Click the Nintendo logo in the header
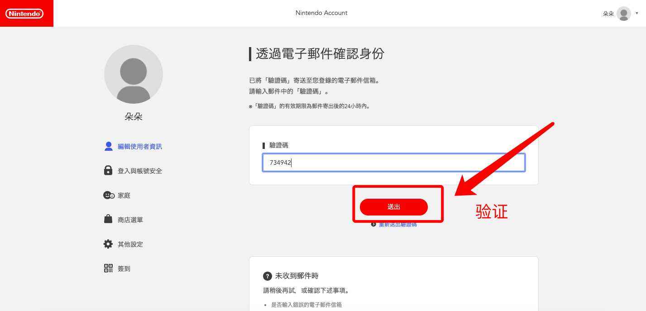646x311 pixels. click(x=24, y=14)
